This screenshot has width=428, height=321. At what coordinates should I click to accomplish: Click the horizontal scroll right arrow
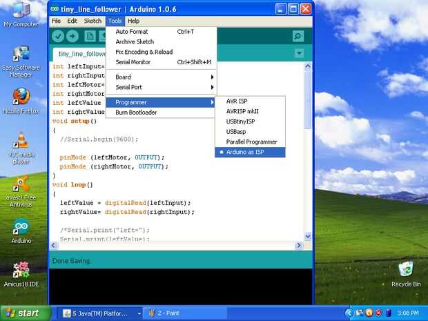[299, 245]
